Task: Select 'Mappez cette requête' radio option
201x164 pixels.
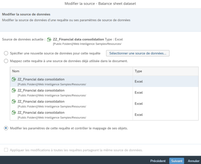Action: [x=6, y=61]
